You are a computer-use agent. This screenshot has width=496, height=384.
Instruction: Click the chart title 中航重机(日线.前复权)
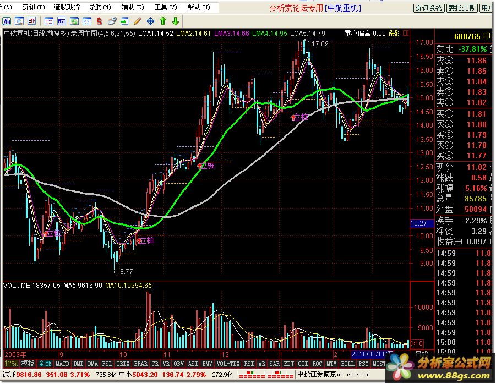(x=36, y=33)
